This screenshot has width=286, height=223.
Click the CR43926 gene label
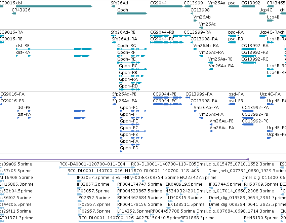point(21,10)
